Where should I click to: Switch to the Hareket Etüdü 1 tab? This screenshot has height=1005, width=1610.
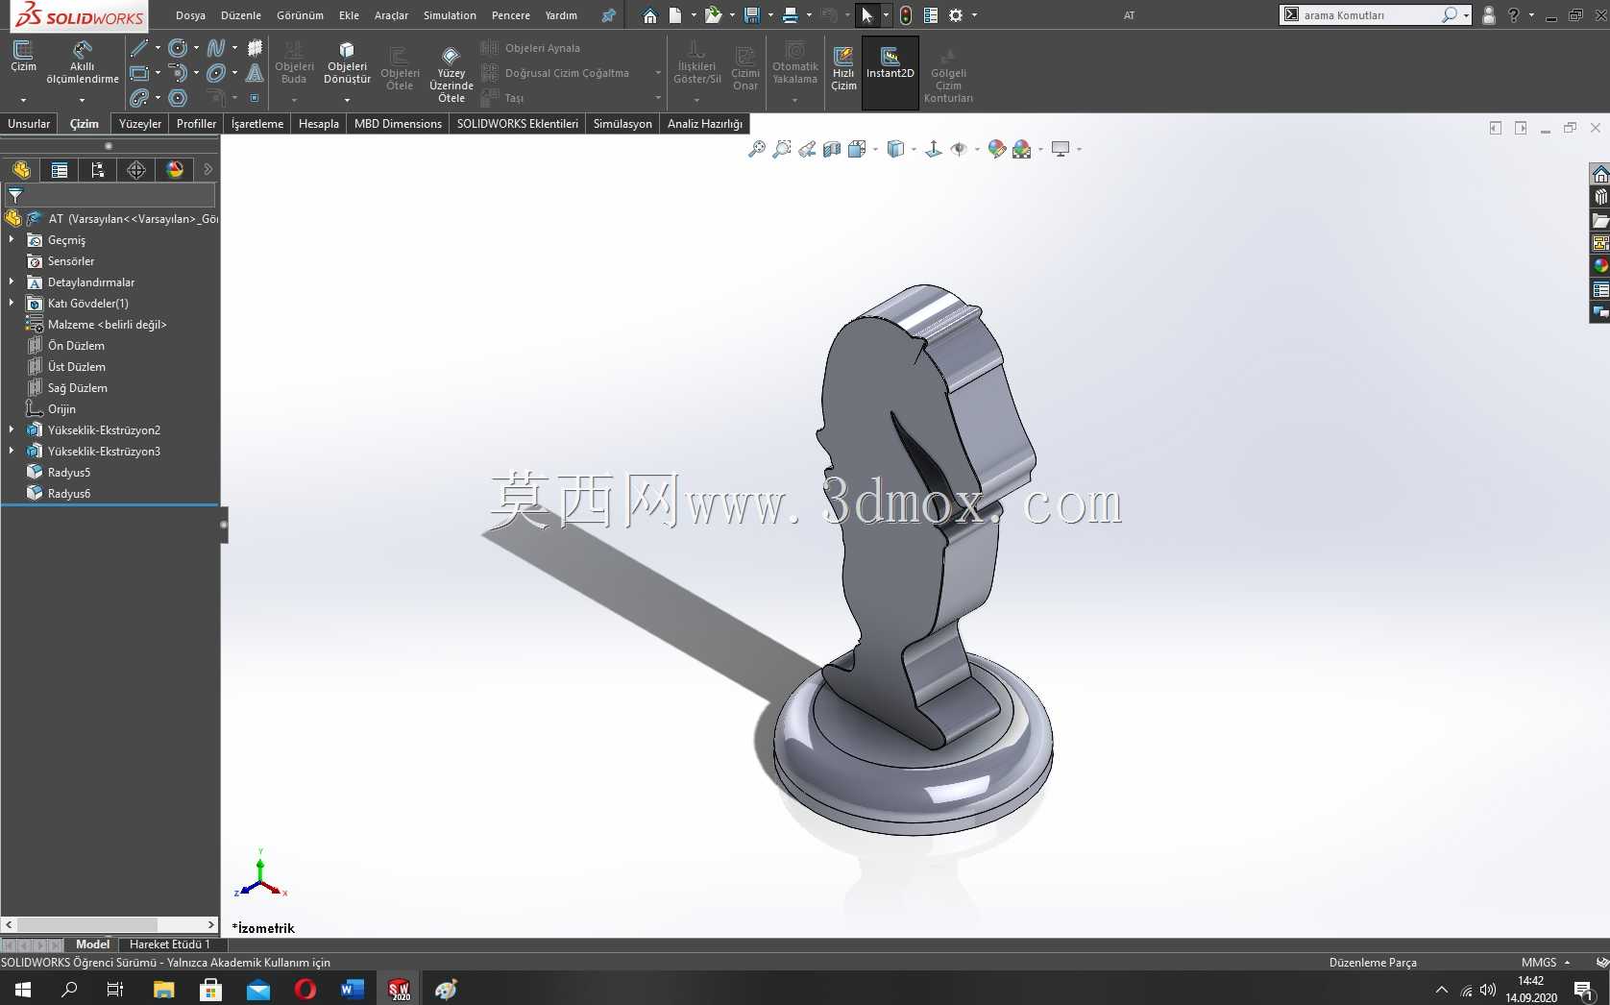[170, 944]
